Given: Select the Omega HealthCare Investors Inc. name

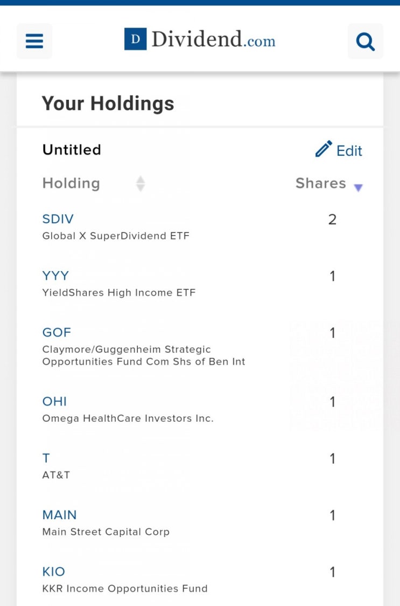Looking at the screenshot, I should [128, 418].
